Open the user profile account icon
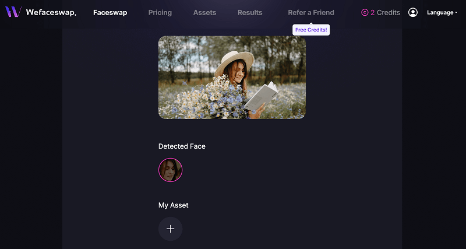 coord(413,12)
